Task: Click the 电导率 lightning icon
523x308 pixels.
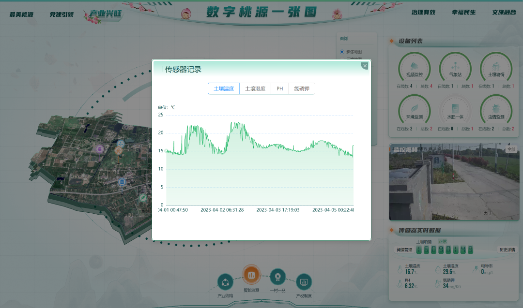Action: point(476,269)
